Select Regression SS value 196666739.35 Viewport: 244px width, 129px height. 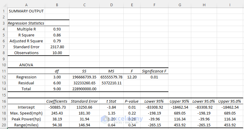click(x=84, y=77)
